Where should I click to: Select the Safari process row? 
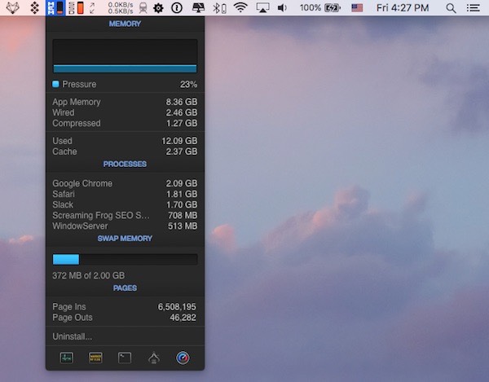125,194
